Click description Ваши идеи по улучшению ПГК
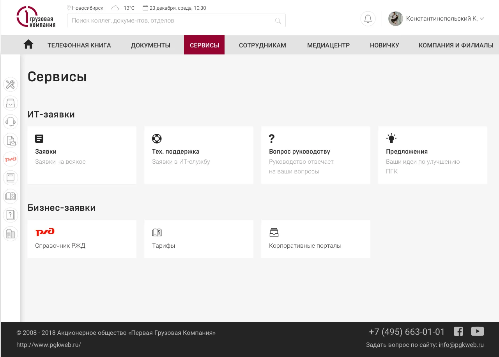Screen dimensions: 499x357 pyautogui.click(x=423, y=166)
